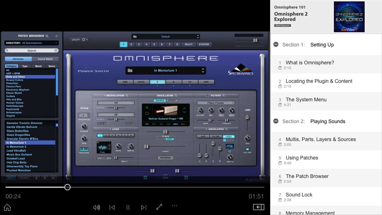
Task: Open the layer B tab
Action: (173, 82)
